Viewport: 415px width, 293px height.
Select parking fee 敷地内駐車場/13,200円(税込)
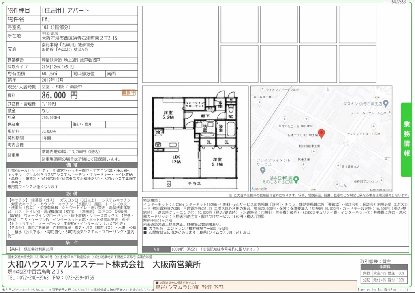coord(71,152)
